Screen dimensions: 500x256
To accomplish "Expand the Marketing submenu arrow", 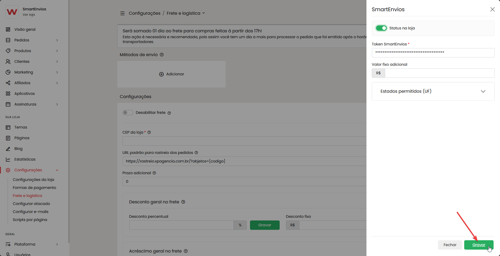I will coord(57,72).
